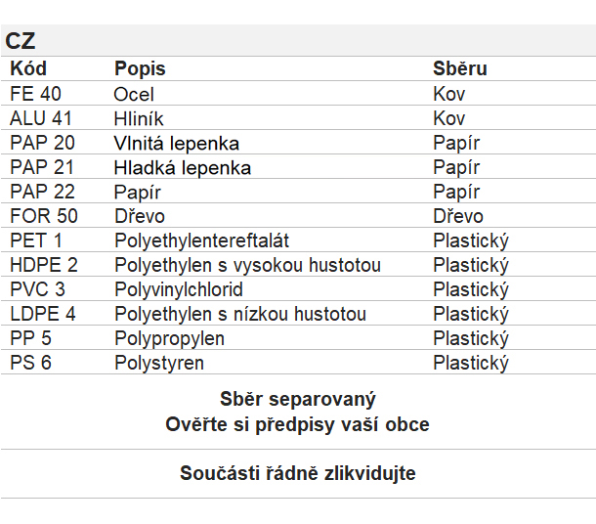Click the Hladká lepenka description

(x=183, y=168)
